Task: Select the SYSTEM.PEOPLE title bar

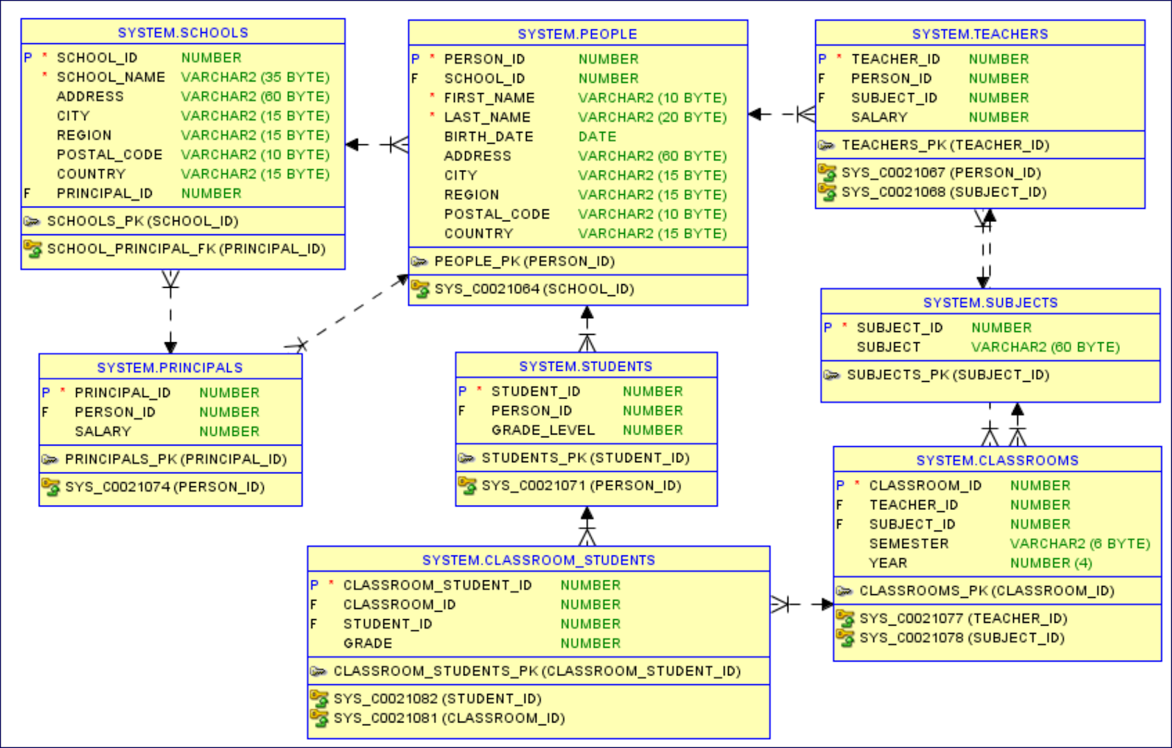Action: pyautogui.click(x=578, y=34)
